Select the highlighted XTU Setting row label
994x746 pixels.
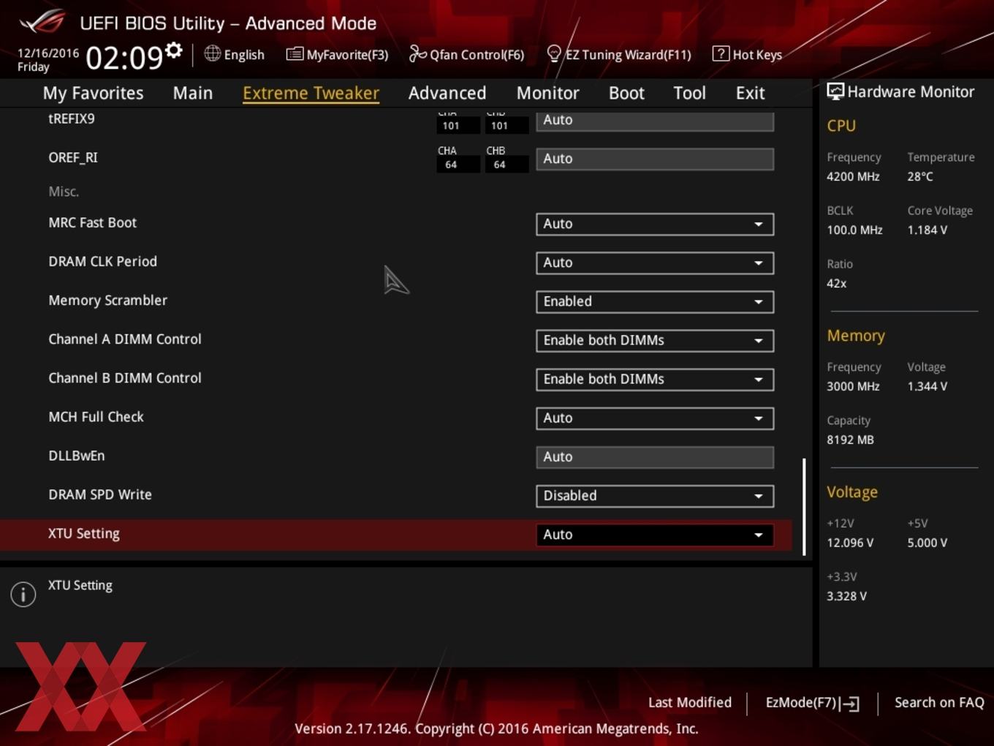point(83,533)
